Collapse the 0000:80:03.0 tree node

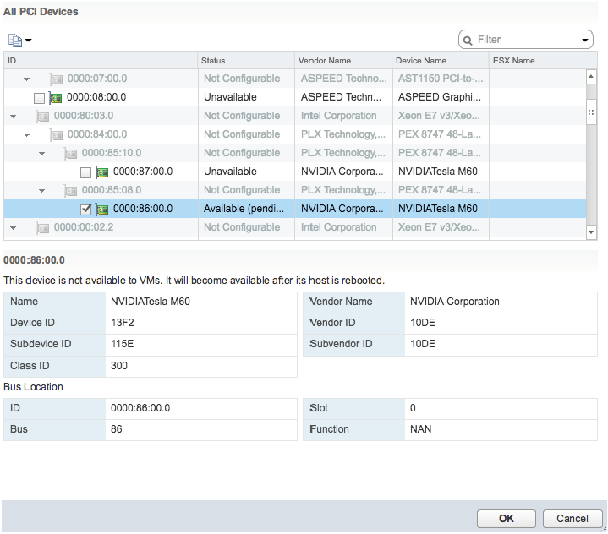(14, 117)
